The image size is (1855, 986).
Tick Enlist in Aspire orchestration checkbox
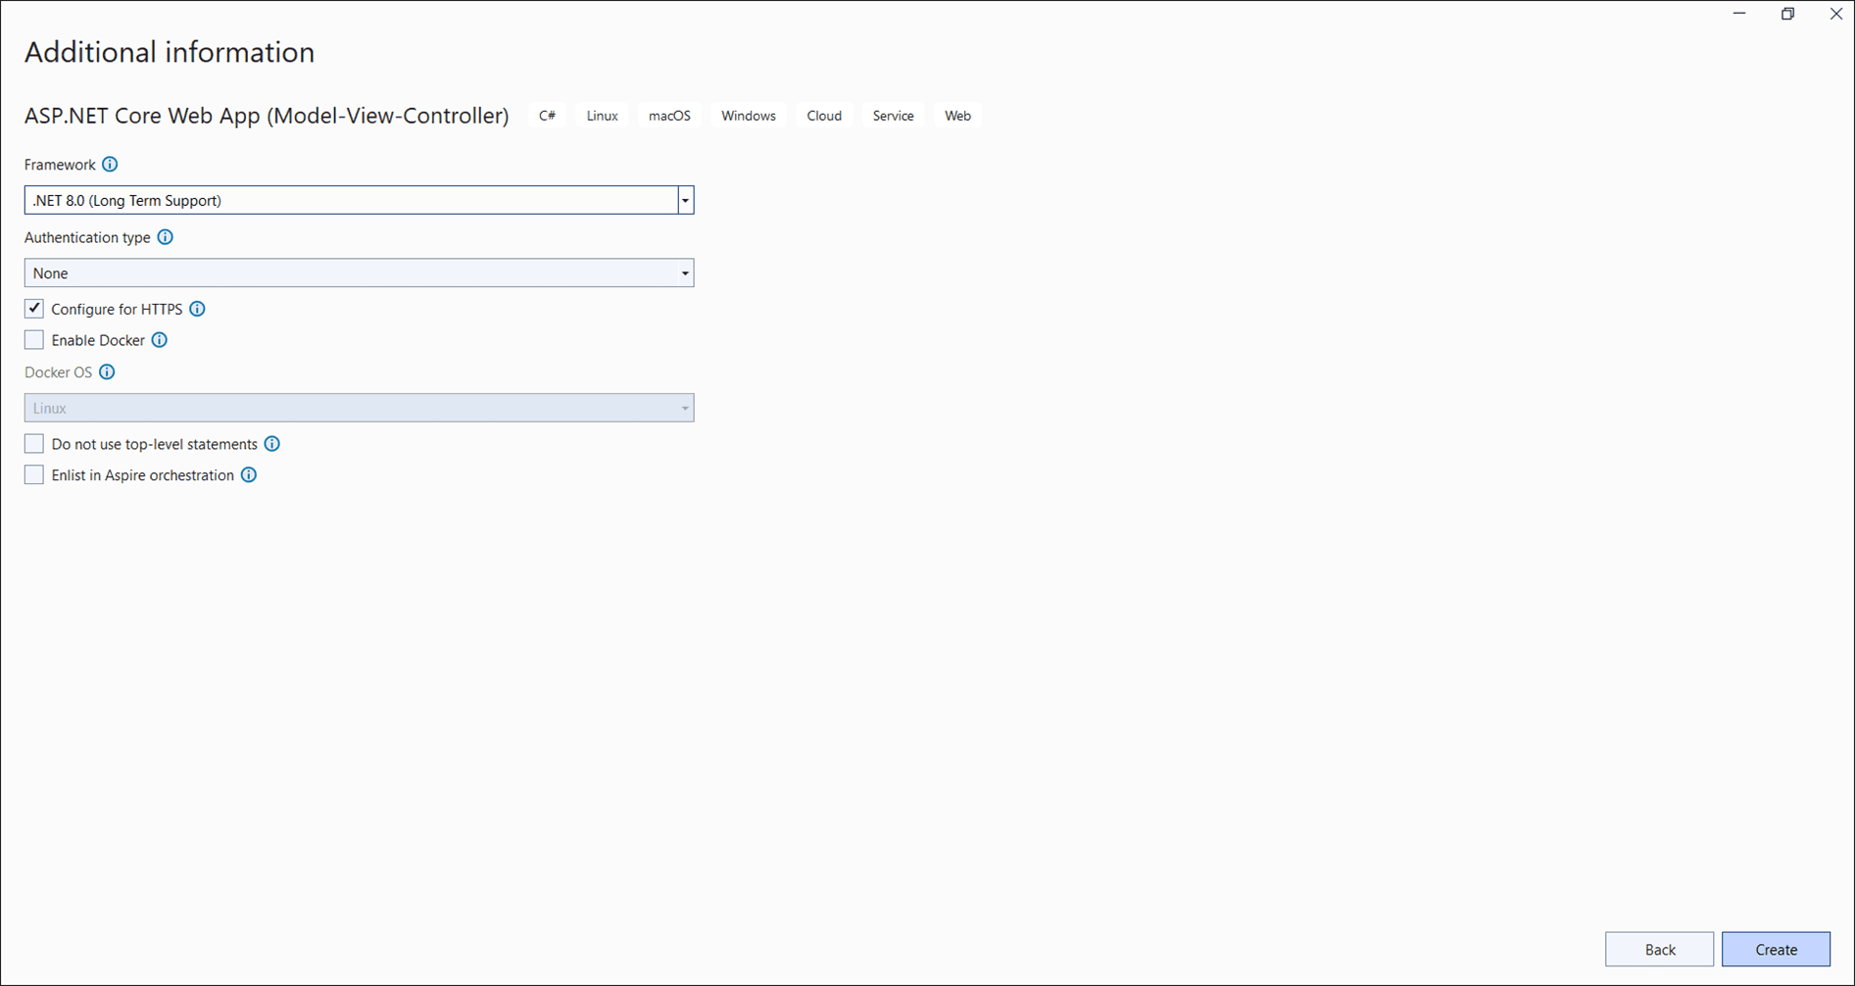(34, 475)
